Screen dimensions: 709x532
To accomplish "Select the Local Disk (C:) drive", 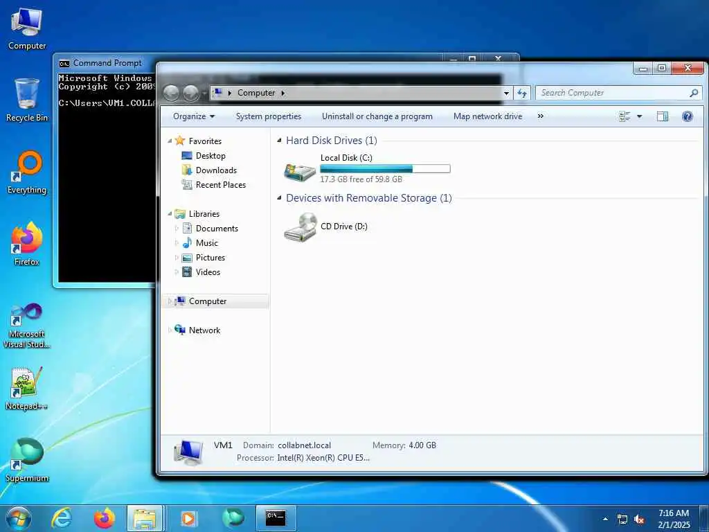I will [367, 168].
